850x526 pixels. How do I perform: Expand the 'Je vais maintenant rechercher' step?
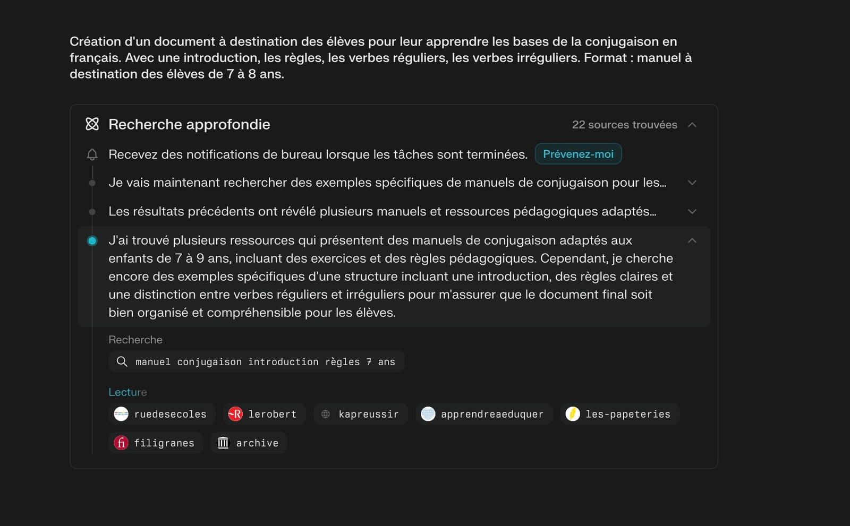692,183
